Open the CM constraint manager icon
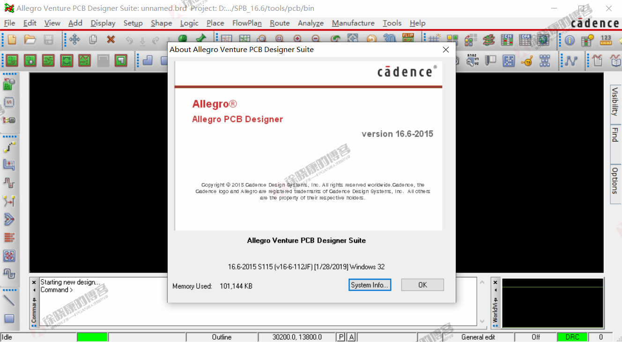 coord(507,40)
